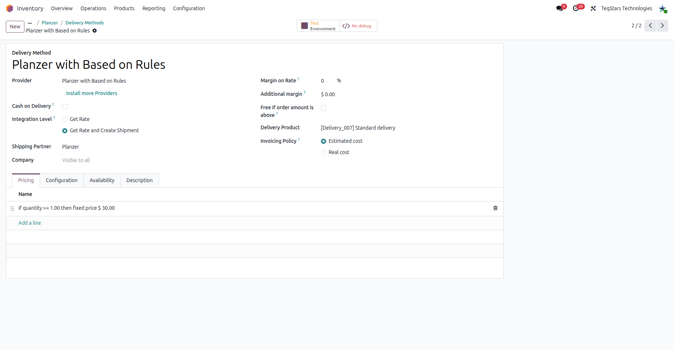Click the Test Environment color square

305,26
